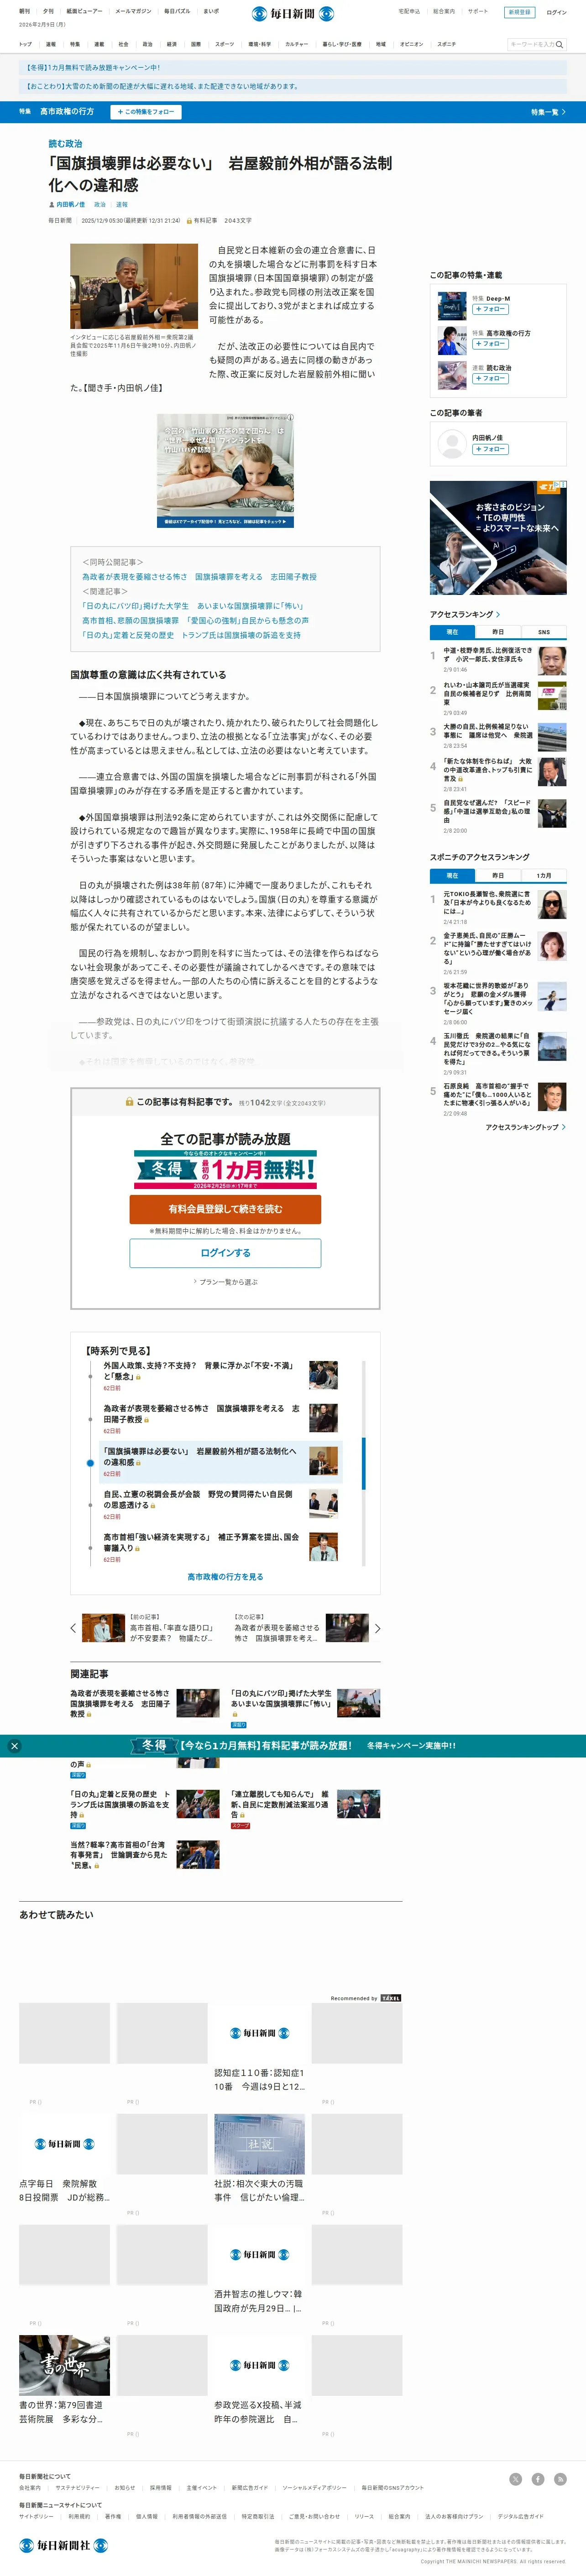Select 昨日 tab in Sponichi ranking
The width and height of the screenshot is (586, 2576).
pyautogui.click(x=498, y=875)
